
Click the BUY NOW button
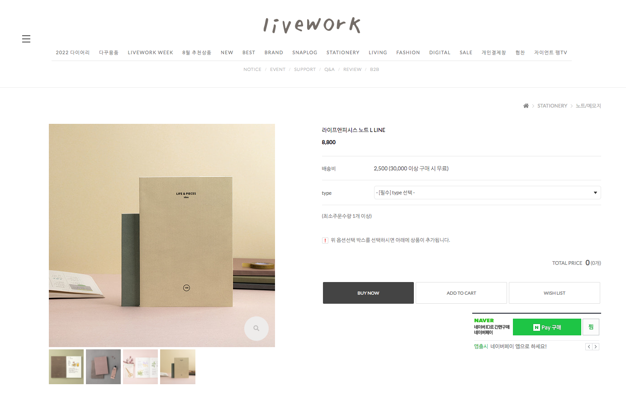368,293
